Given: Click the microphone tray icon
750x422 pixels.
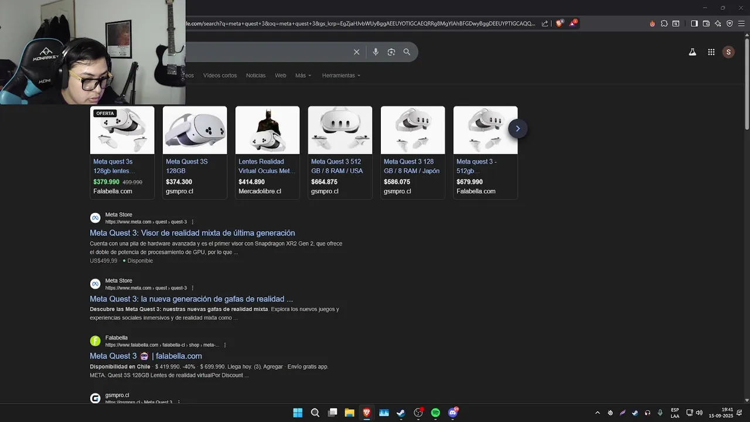Looking at the screenshot, I should (x=660, y=413).
